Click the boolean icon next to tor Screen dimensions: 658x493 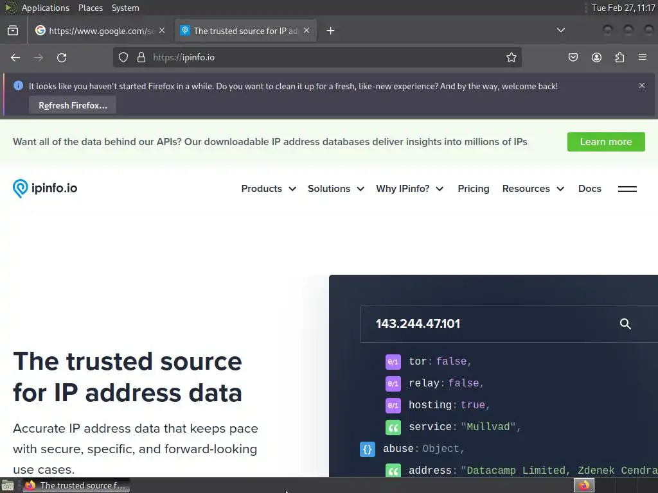(393, 361)
